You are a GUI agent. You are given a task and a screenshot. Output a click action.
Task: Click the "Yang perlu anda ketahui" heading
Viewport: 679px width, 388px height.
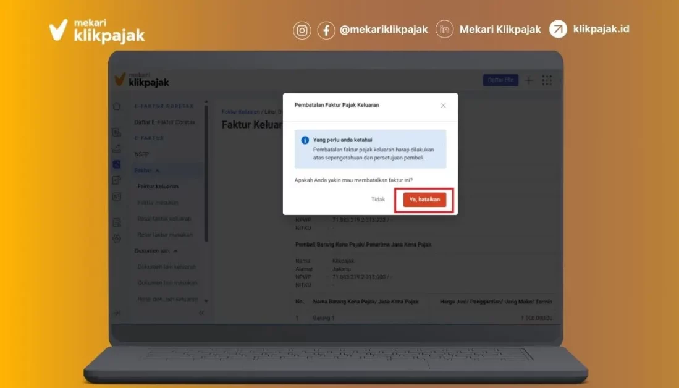[x=342, y=140]
